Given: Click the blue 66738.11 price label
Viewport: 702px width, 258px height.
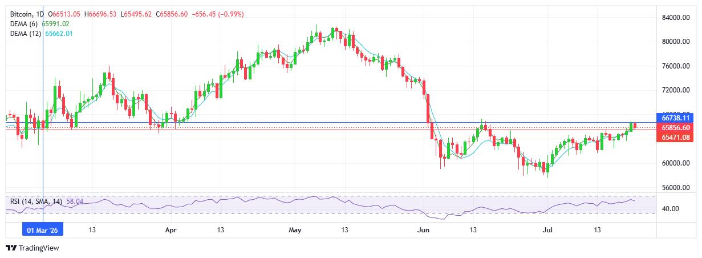Looking at the screenshot, I should click(x=676, y=117).
